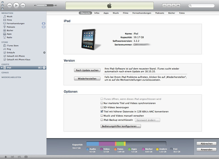Switch to the Fotos tab
This screenshot has width=219, height=159.
tap(182, 13)
